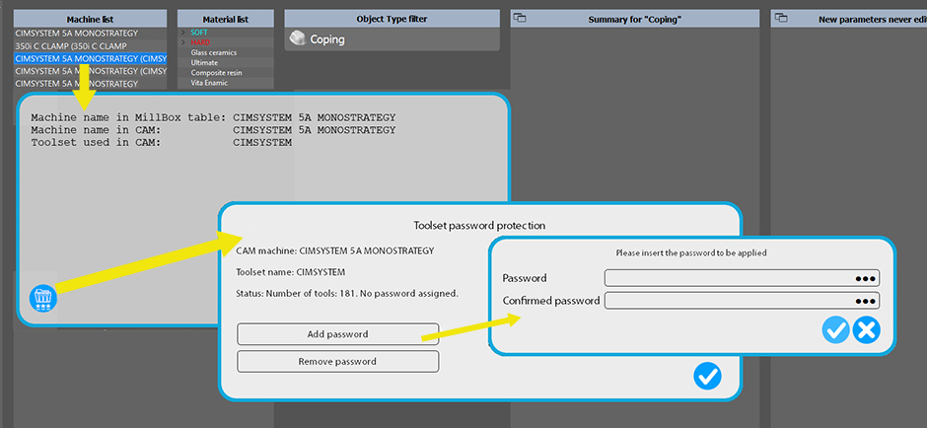The width and height of the screenshot is (927, 428).
Task: Click the Object Type filter header
Action: click(x=392, y=19)
